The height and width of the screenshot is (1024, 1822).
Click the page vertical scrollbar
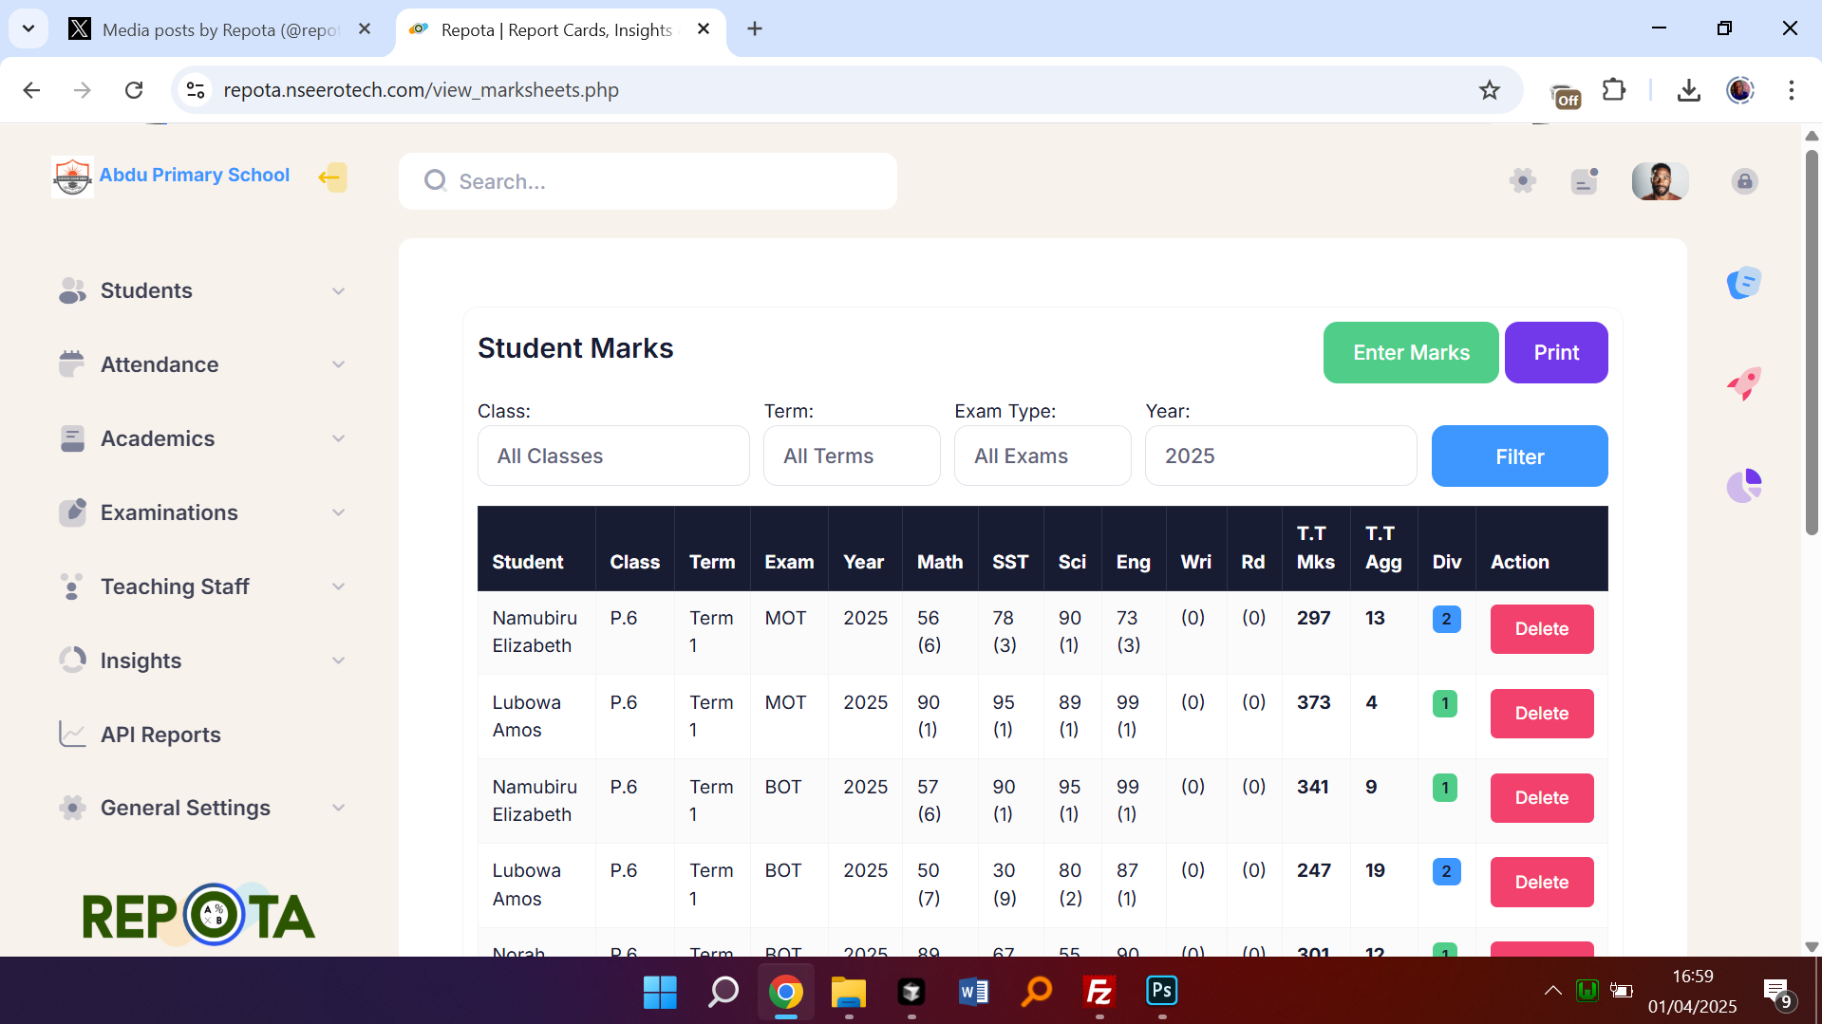(x=1812, y=342)
